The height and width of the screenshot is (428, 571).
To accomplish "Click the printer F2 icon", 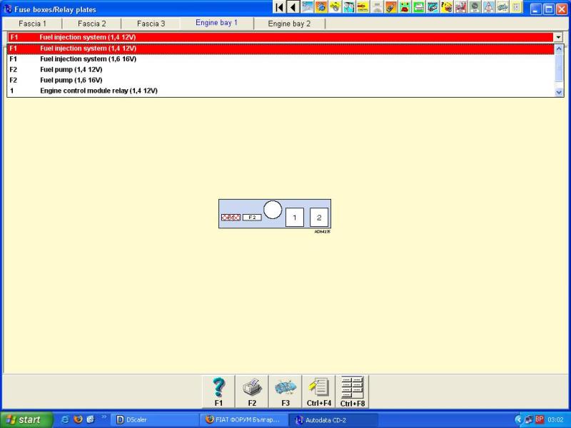I will coord(252,392).
